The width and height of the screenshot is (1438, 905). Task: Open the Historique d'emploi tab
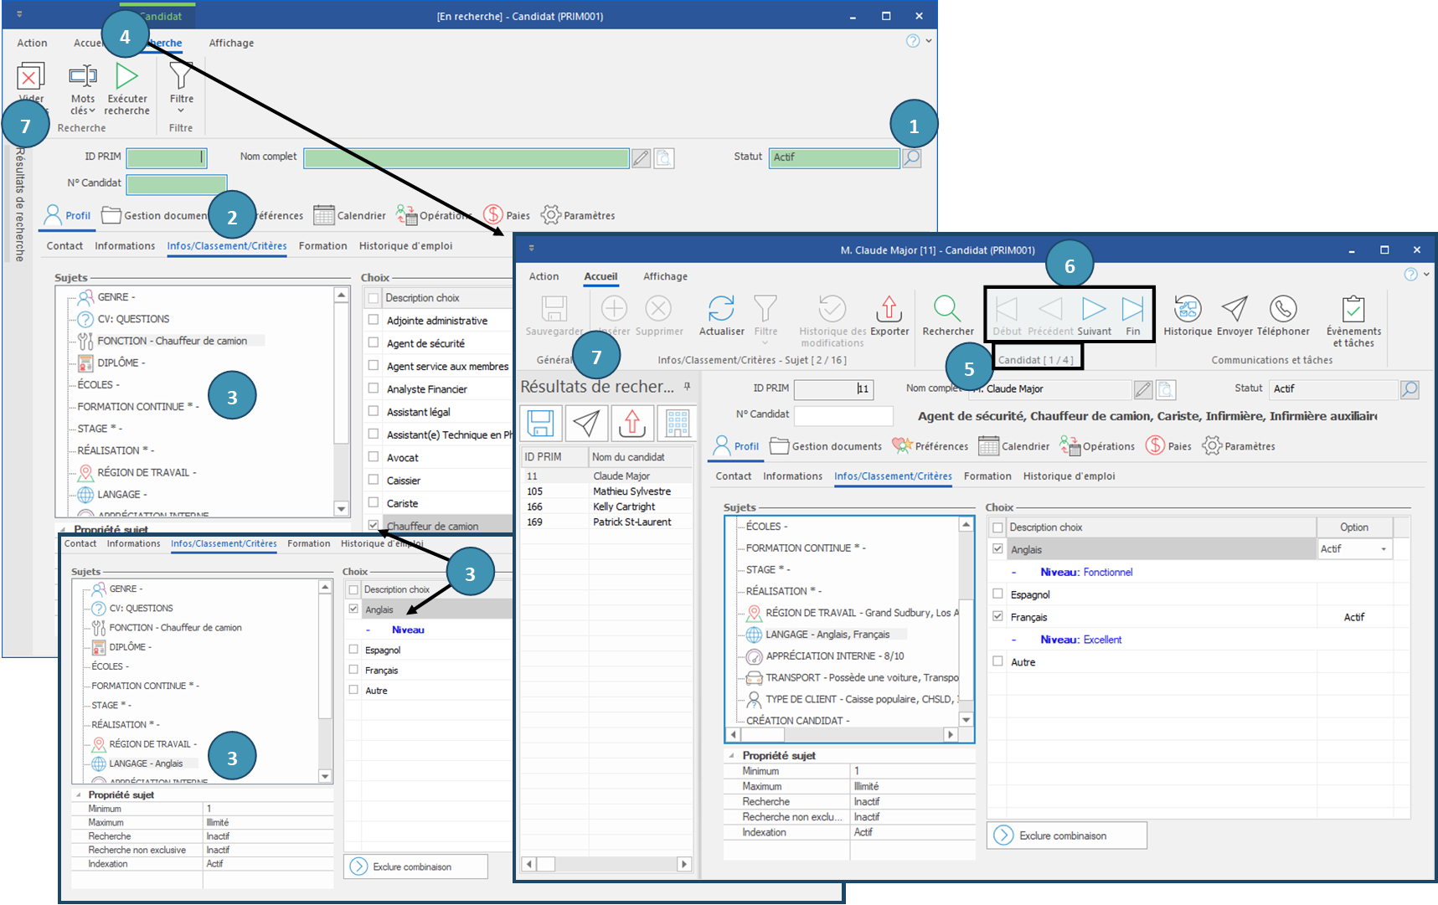click(1069, 476)
